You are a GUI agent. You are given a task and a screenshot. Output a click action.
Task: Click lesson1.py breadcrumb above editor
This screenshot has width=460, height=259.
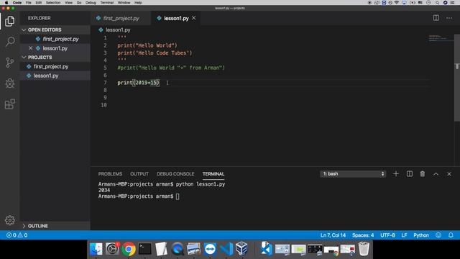click(118, 29)
